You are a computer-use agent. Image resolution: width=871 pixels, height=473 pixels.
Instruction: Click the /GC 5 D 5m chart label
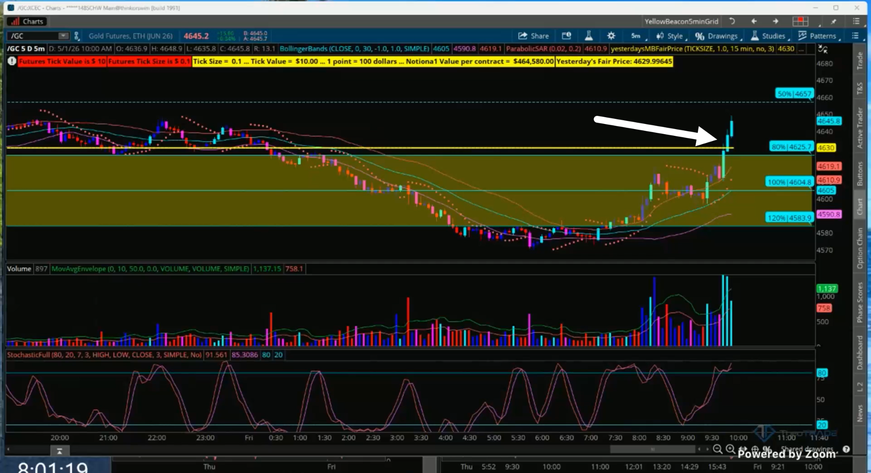26,49
